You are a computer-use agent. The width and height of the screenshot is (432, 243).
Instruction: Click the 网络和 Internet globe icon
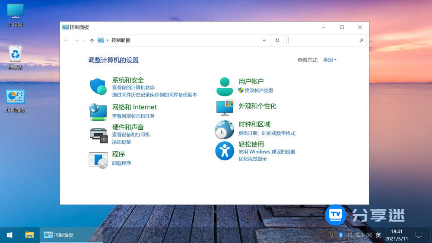98,112
